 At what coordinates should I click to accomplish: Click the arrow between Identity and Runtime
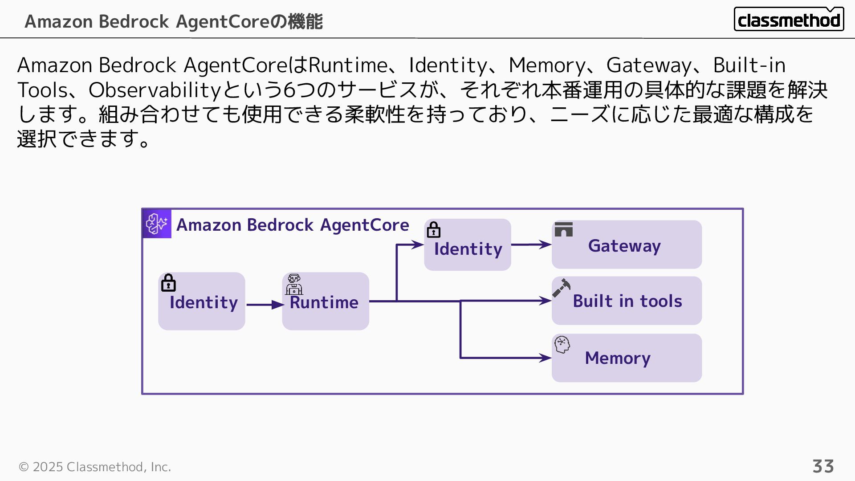click(x=265, y=305)
